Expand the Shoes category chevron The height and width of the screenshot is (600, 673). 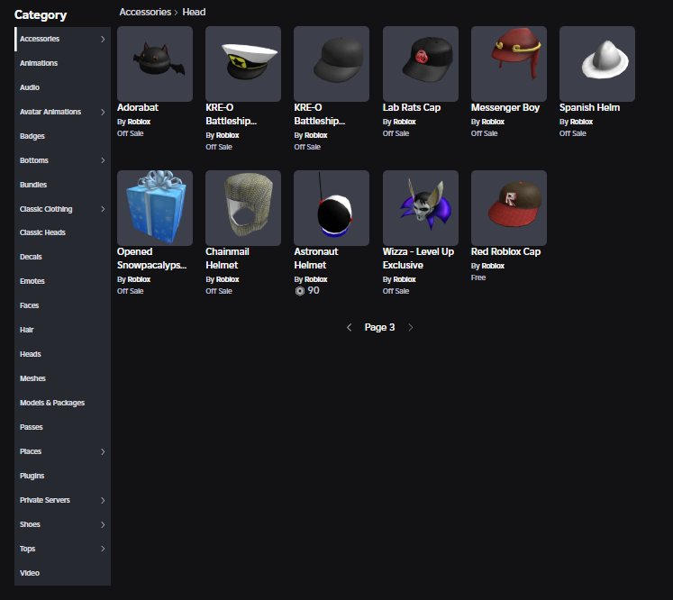coord(103,524)
